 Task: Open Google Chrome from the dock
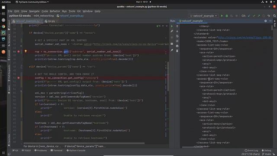click(x=3, y=26)
